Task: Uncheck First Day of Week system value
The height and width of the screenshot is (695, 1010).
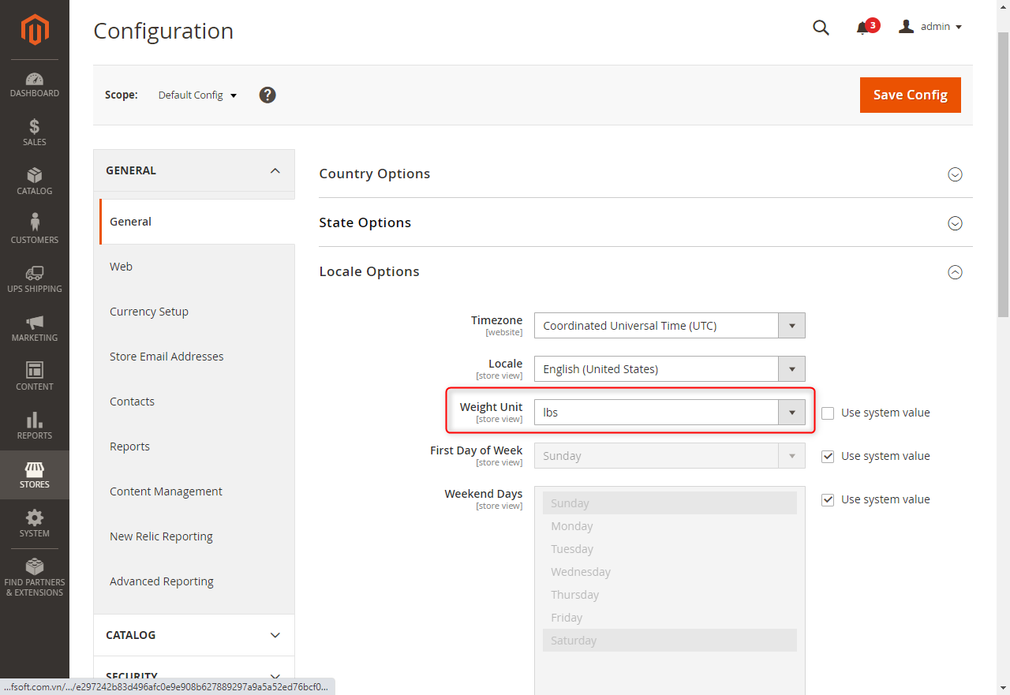Action: click(x=828, y=456)
